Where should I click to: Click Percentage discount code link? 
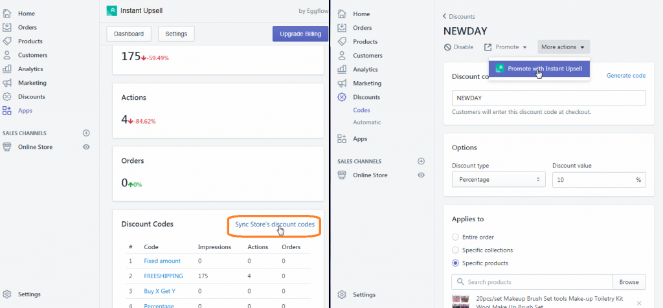click(159, 306)
